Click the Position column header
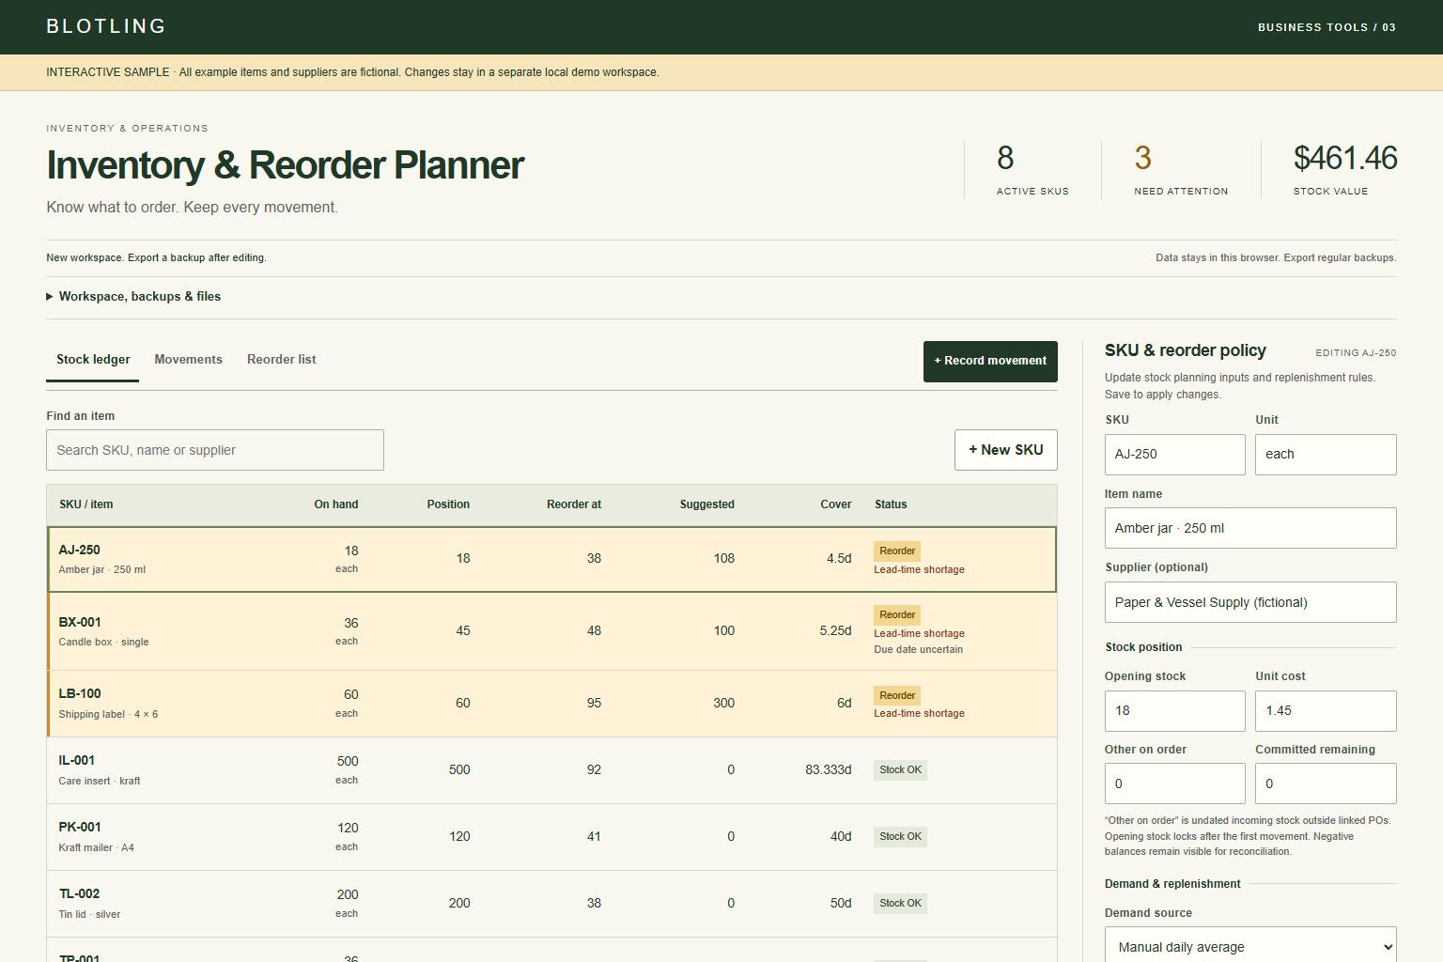1443x962 pixels. click(448, 504)
